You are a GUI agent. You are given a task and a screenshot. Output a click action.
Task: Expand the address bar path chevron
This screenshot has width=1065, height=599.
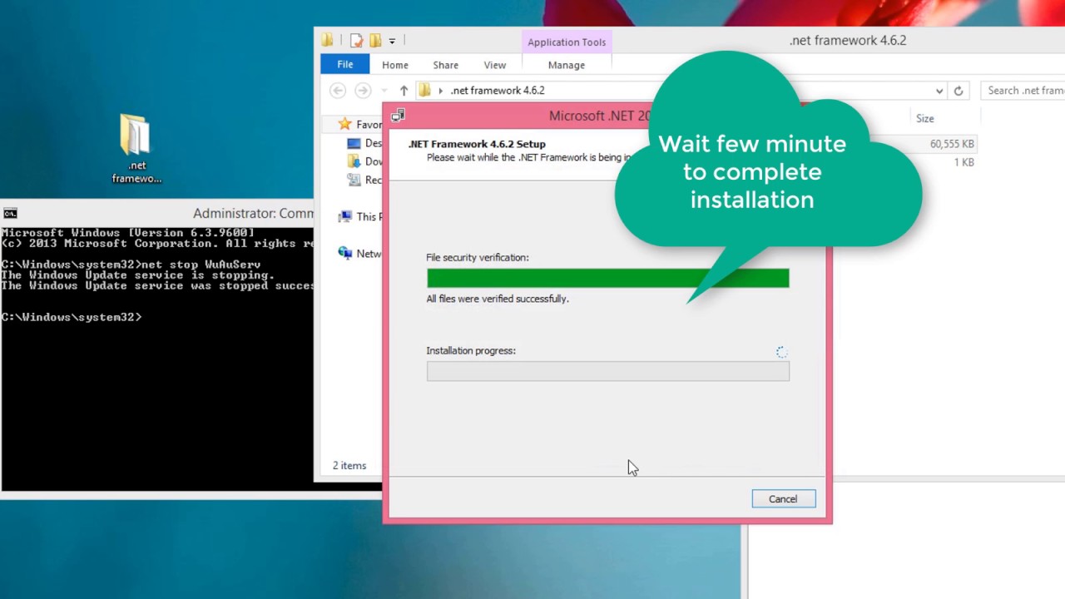(x=441, y=91)
